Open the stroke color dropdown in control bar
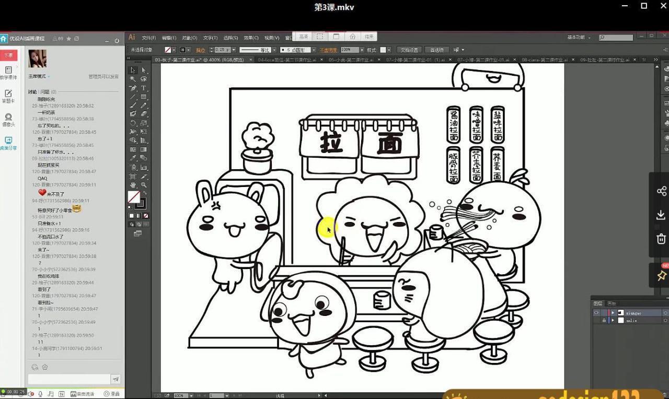 188,50
